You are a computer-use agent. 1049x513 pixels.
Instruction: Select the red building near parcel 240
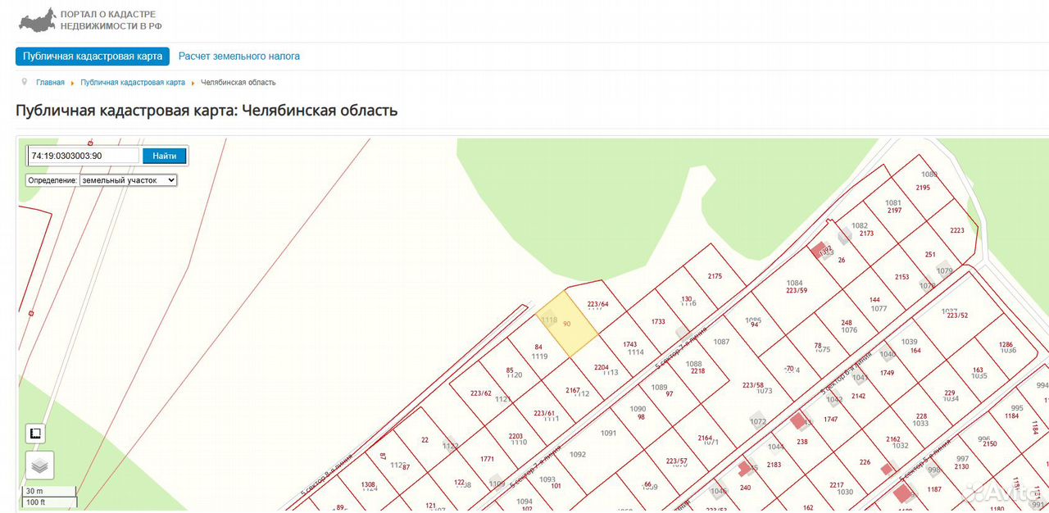745,469
